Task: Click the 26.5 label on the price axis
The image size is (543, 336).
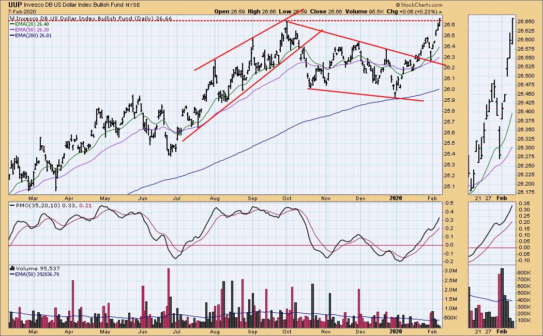Action: 449,35
